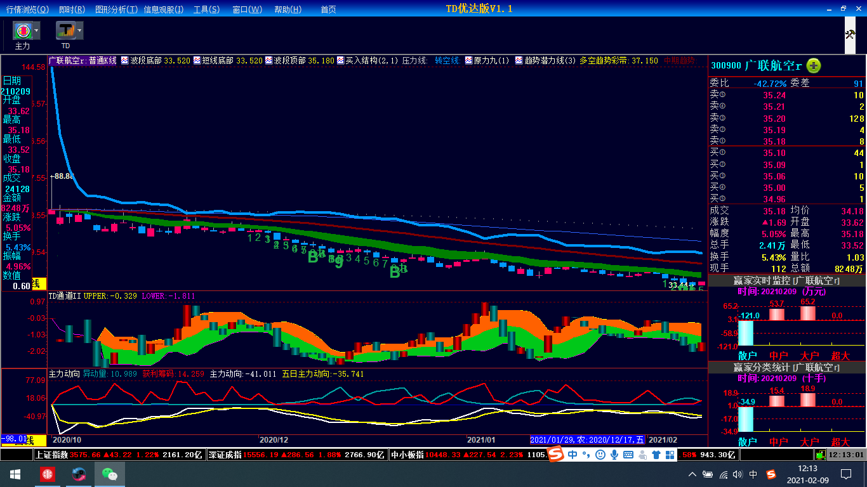Click the 2020/12 date marker on timeline
The height and width of the screenshot is (487, 867).
click(x=274, y=439)
